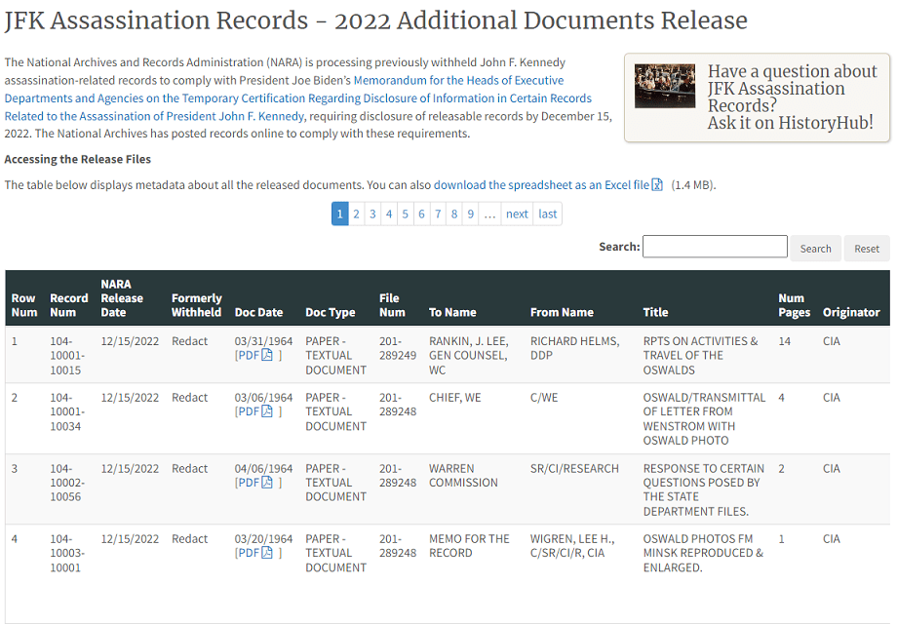Viewport: 897px width, 624px height.
Task: Go to page 5 of results
Action: coord(406,214)
